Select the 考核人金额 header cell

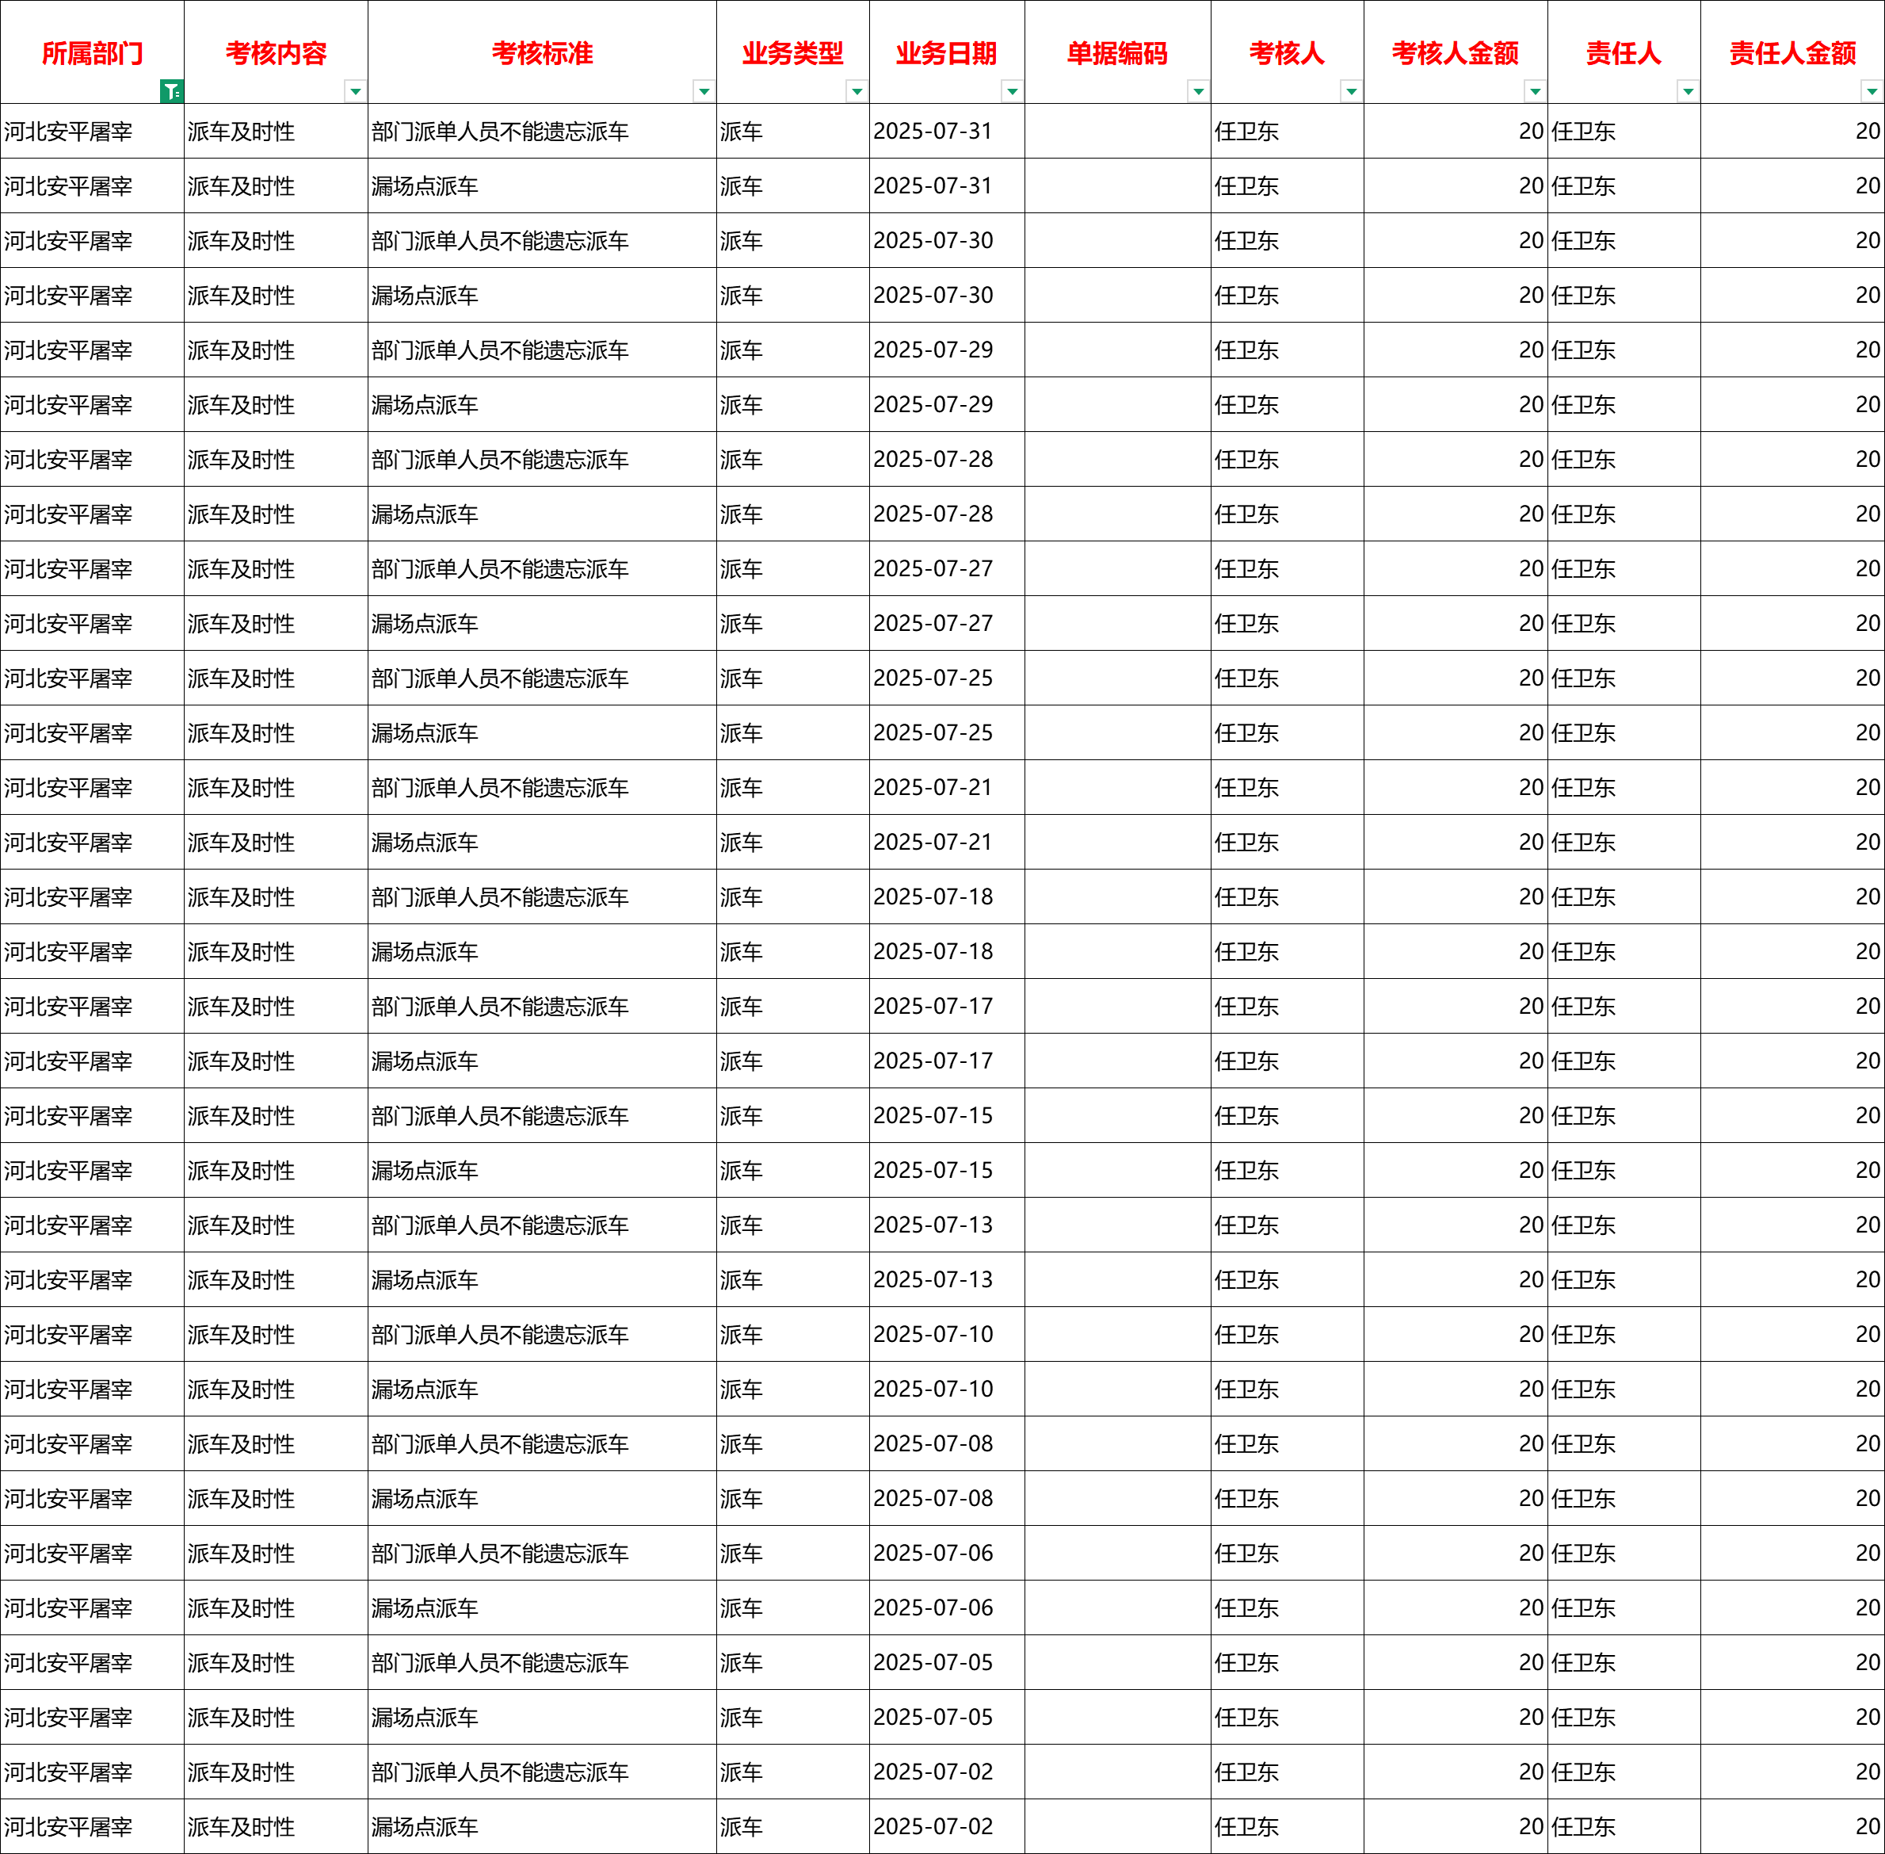1454,52
